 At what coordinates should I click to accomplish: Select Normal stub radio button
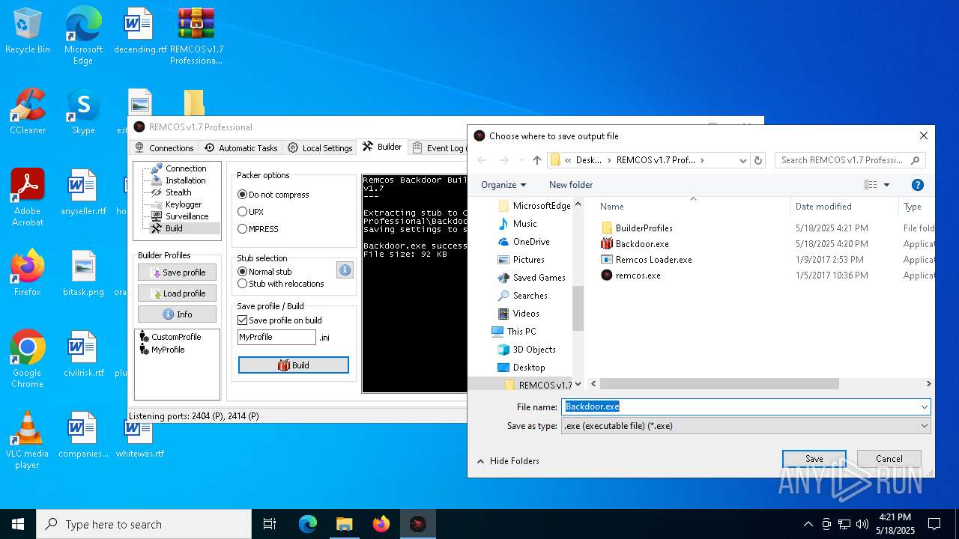264,272
